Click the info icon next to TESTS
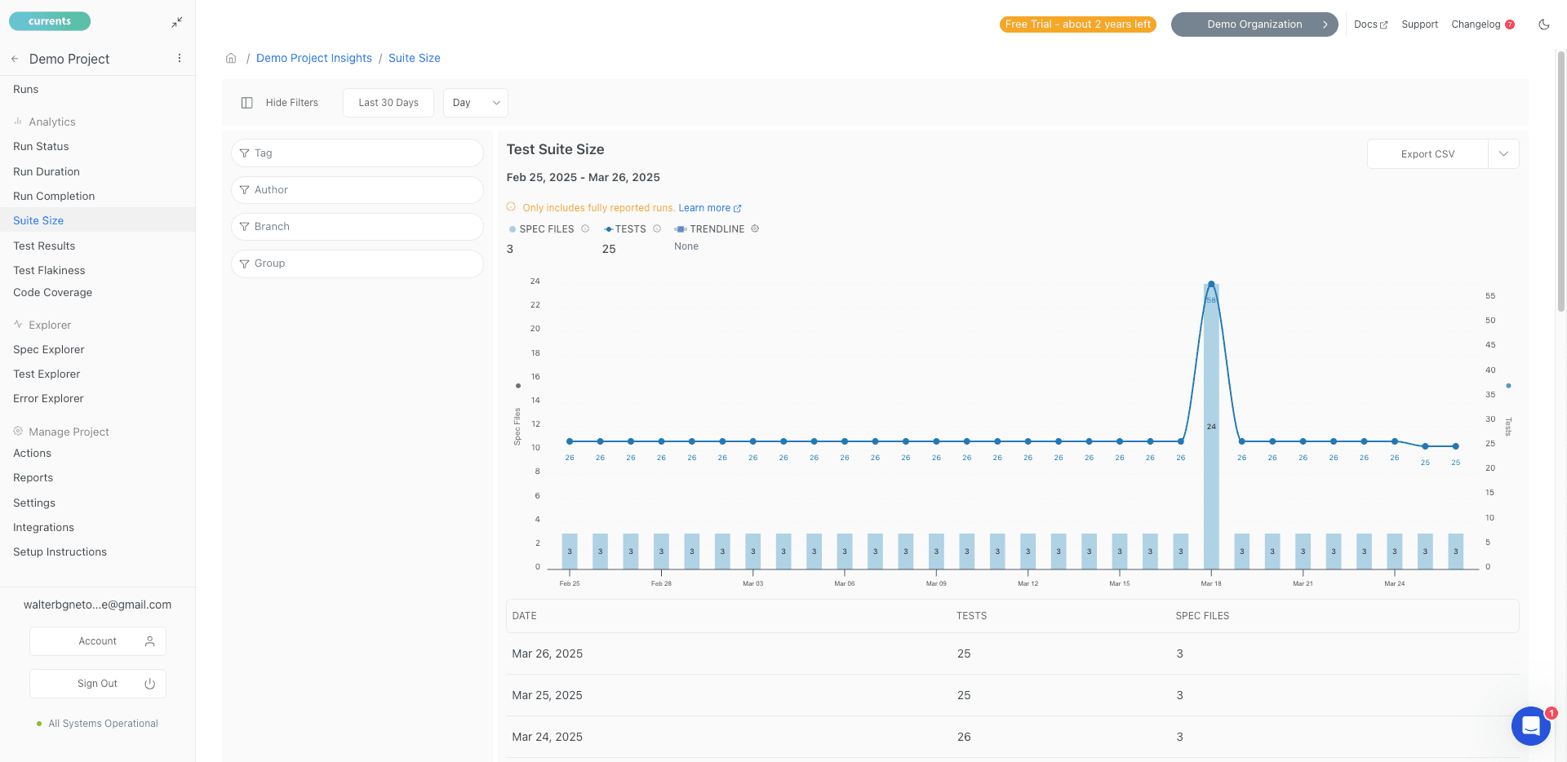This screenshot has height=762, width=1567. point(657,229)
